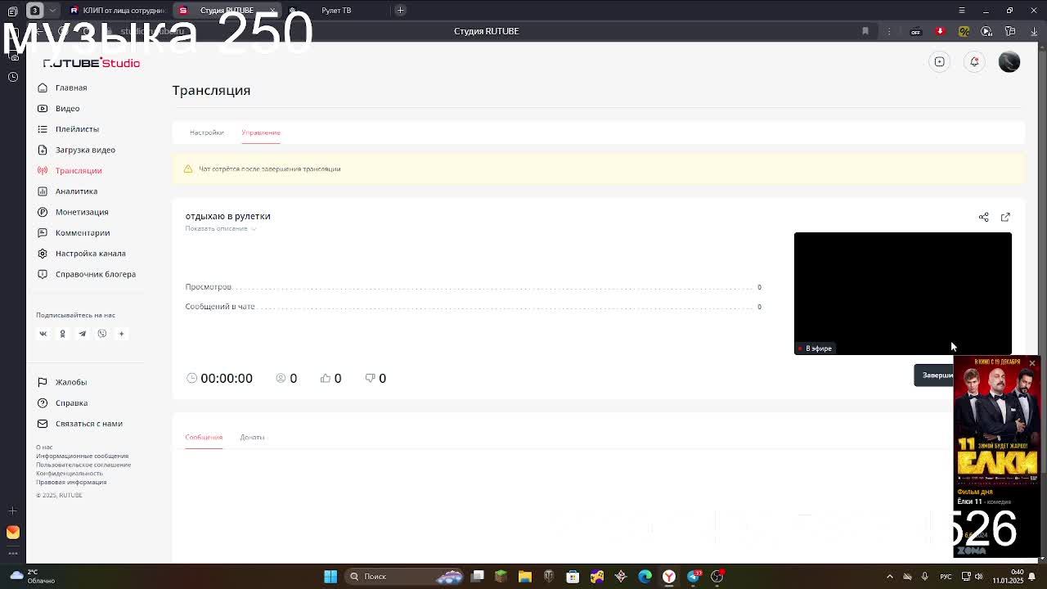
Task: Click the red download extension icon
Action: (940, 31)
